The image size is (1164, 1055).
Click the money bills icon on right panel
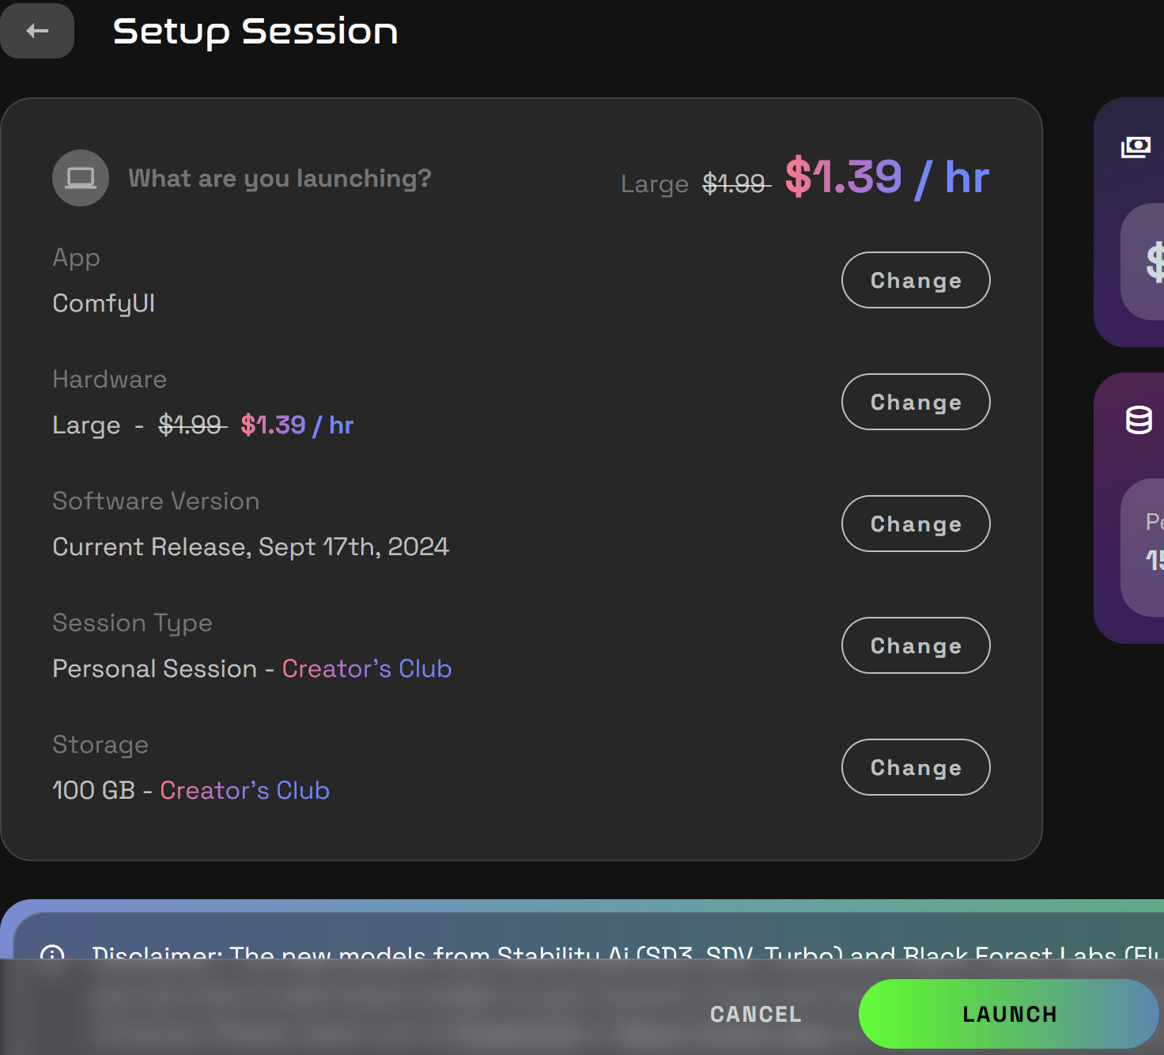[x=1137, y=146]
